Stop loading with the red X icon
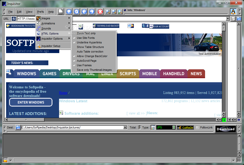The width and height of the screenshot is (244, 165). (x=100, y=12)
